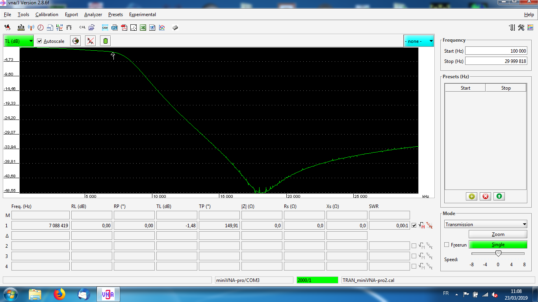Export data as XML document
This screenshot has width=538, height=302.
pos(152,28)
